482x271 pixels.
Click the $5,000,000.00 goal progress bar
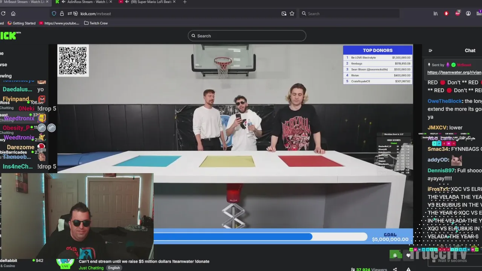click(261, 237)
